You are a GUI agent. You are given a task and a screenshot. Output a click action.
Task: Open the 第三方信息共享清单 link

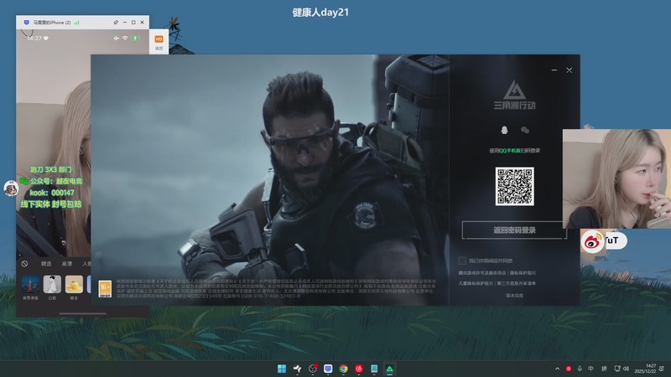pos(516,283)
